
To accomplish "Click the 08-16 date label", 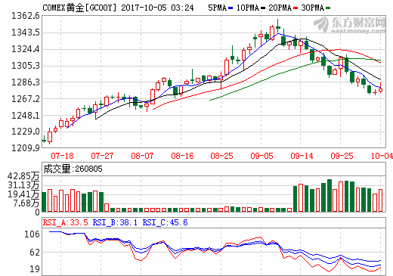I will point(182,156).
